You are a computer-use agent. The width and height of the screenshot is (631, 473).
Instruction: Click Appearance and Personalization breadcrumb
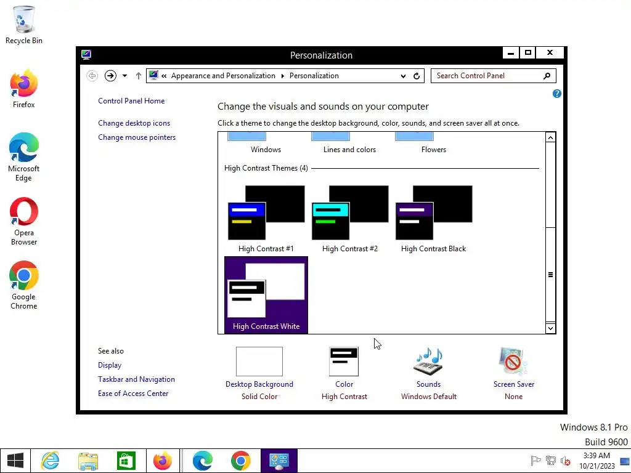pos(223,76)
